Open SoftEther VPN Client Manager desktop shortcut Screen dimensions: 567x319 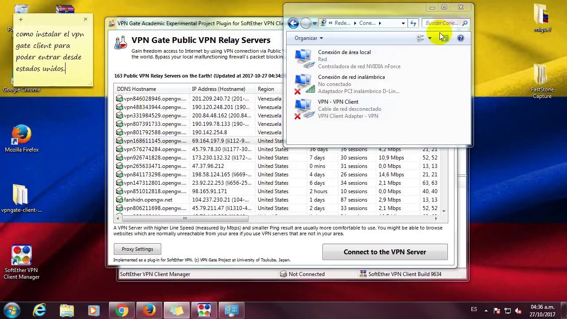(22, 262)
